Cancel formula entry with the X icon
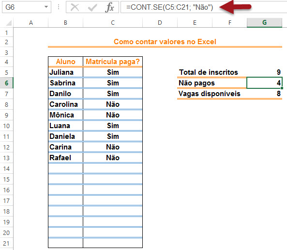Screen dimensions: 287x250 (x=75, y=8)
